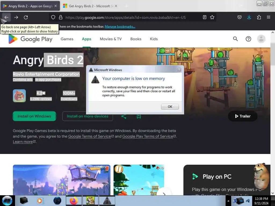275x206 pixels.
Task: Open Rovio Entertainment Corporation developer page
Action: click(x=46, y=74)
